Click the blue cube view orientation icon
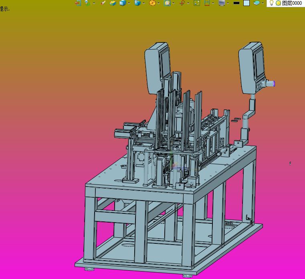305x279 pixels. [137, 3]
